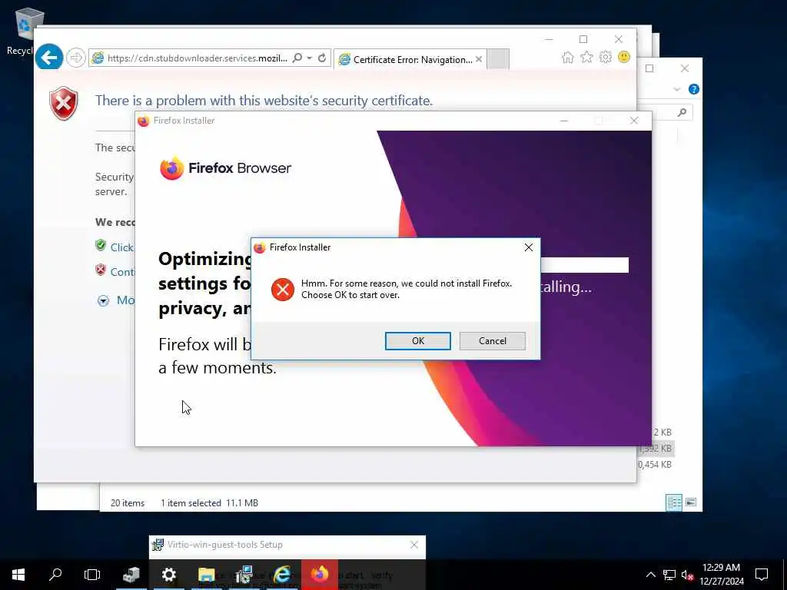Click the File Explorer help icon
This screenshot has width=787, height=590.
[694, 89]
